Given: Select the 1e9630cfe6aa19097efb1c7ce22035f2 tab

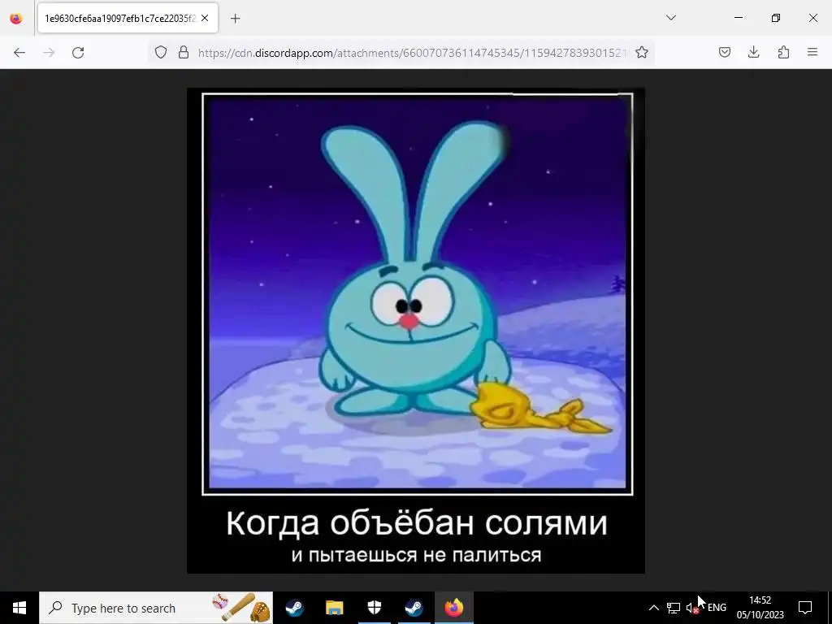Looking at the screenshot, I should pyautogui.click(x=128, y=18).
